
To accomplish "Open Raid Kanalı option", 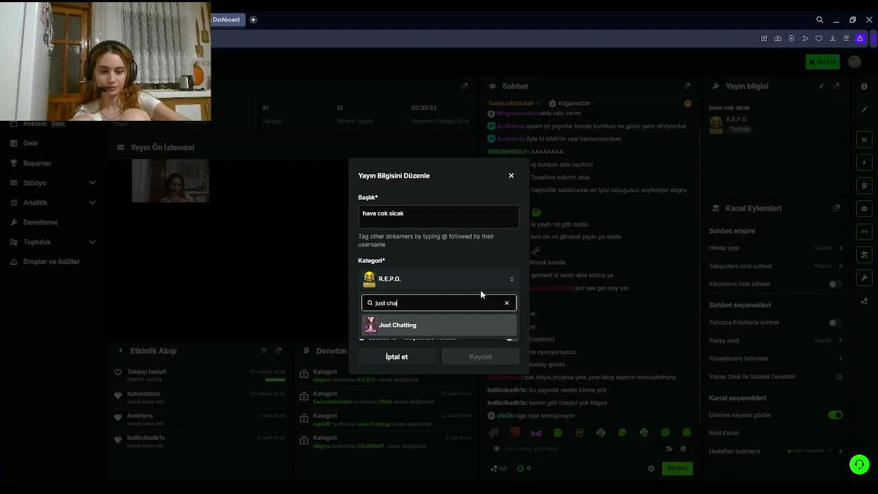I will pos(724,433).
